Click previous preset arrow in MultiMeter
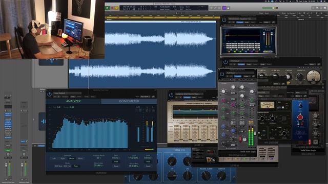 55,97
